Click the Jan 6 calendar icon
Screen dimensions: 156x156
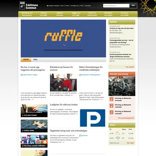point(112,106)
